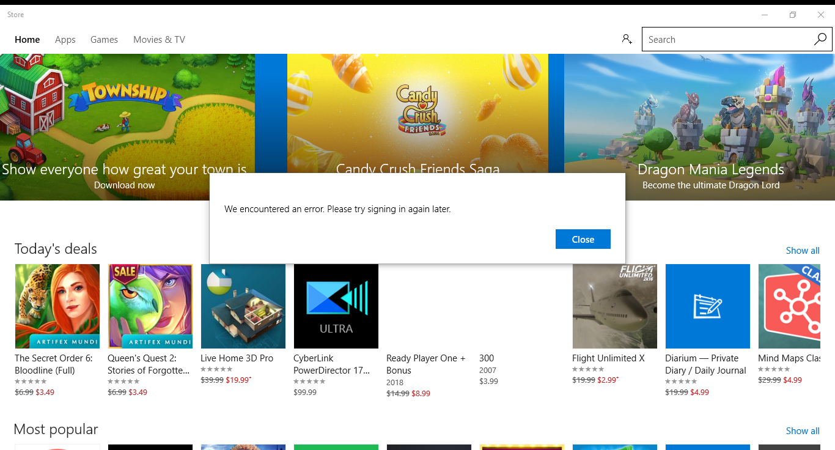Image resolution: width=835 pixels, height=450 pixels.
Task: Open the Dragon Mania Legends banner
Action: [699, 127]
